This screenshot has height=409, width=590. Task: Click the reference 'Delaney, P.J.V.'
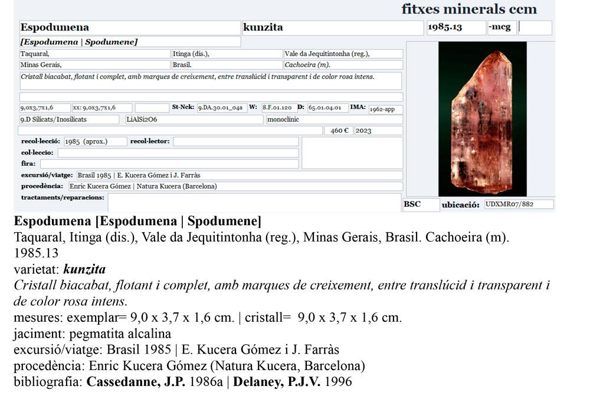(277, 381)
